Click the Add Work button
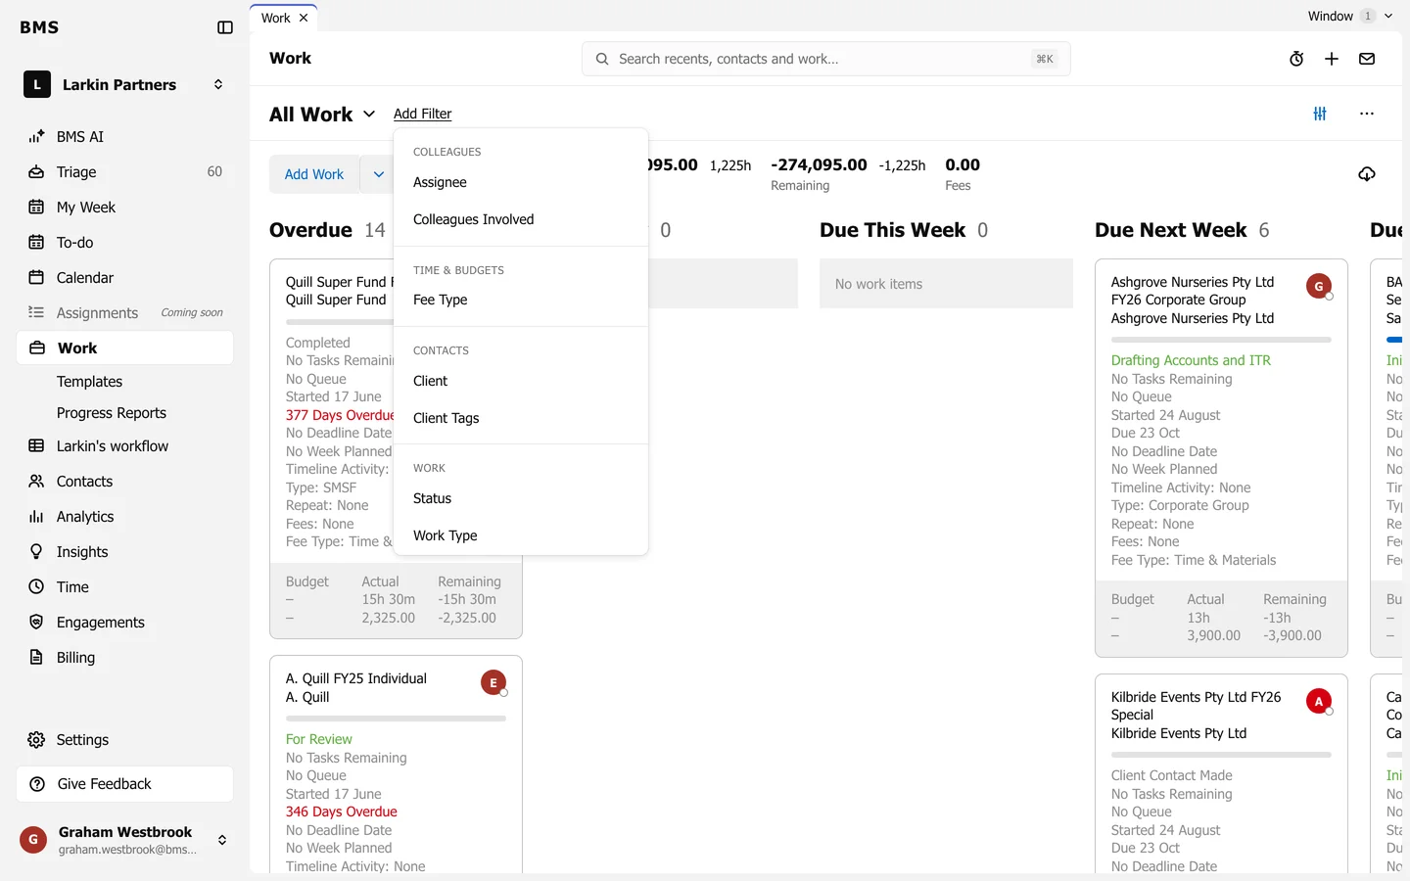Viewport: 1410px width, 881px height. click(314, 174)
